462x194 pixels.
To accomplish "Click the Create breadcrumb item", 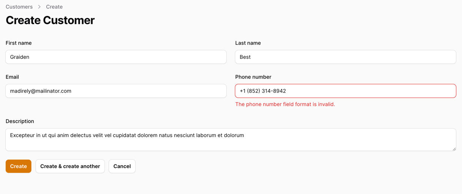I will click(54, 7).
